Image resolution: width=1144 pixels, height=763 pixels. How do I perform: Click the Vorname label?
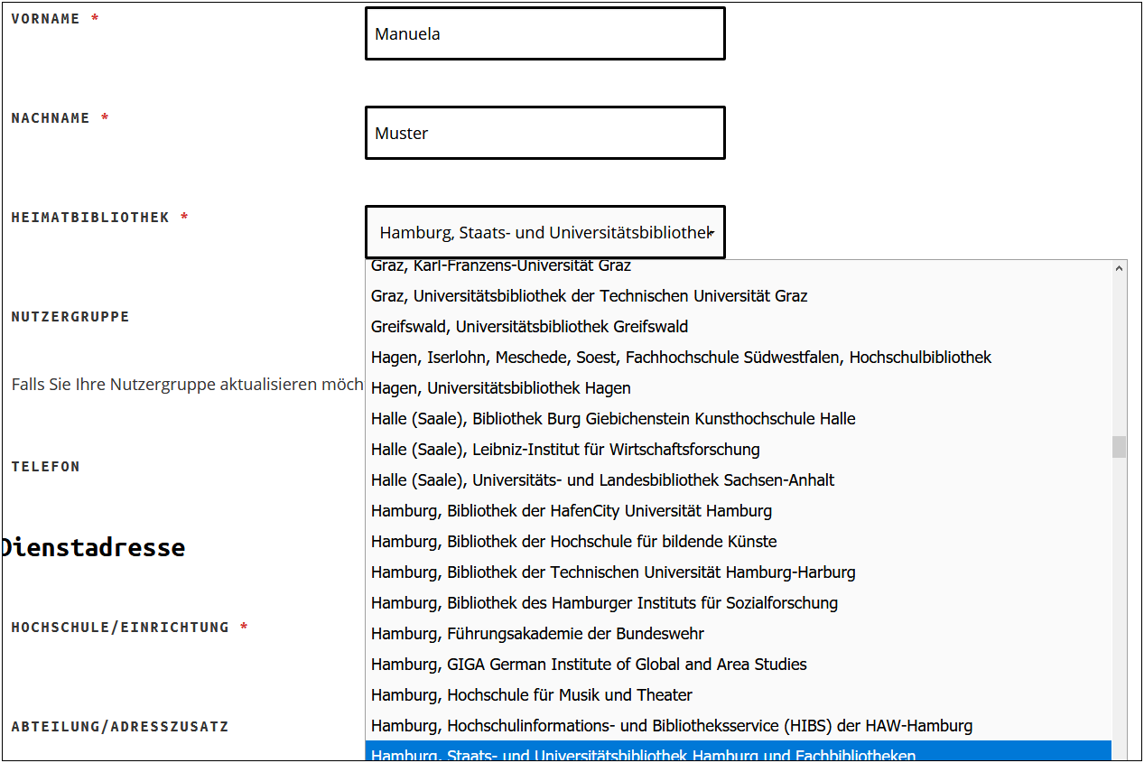(x=45, y=19)
